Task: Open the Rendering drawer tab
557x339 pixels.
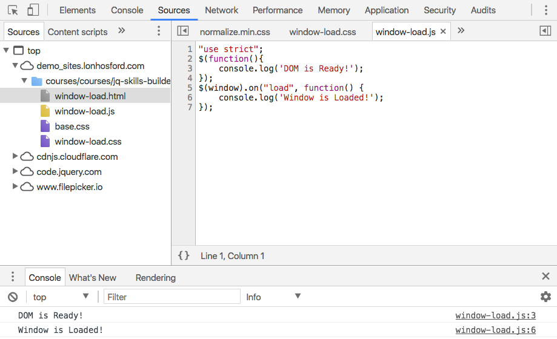Action: tap(156, 278)
